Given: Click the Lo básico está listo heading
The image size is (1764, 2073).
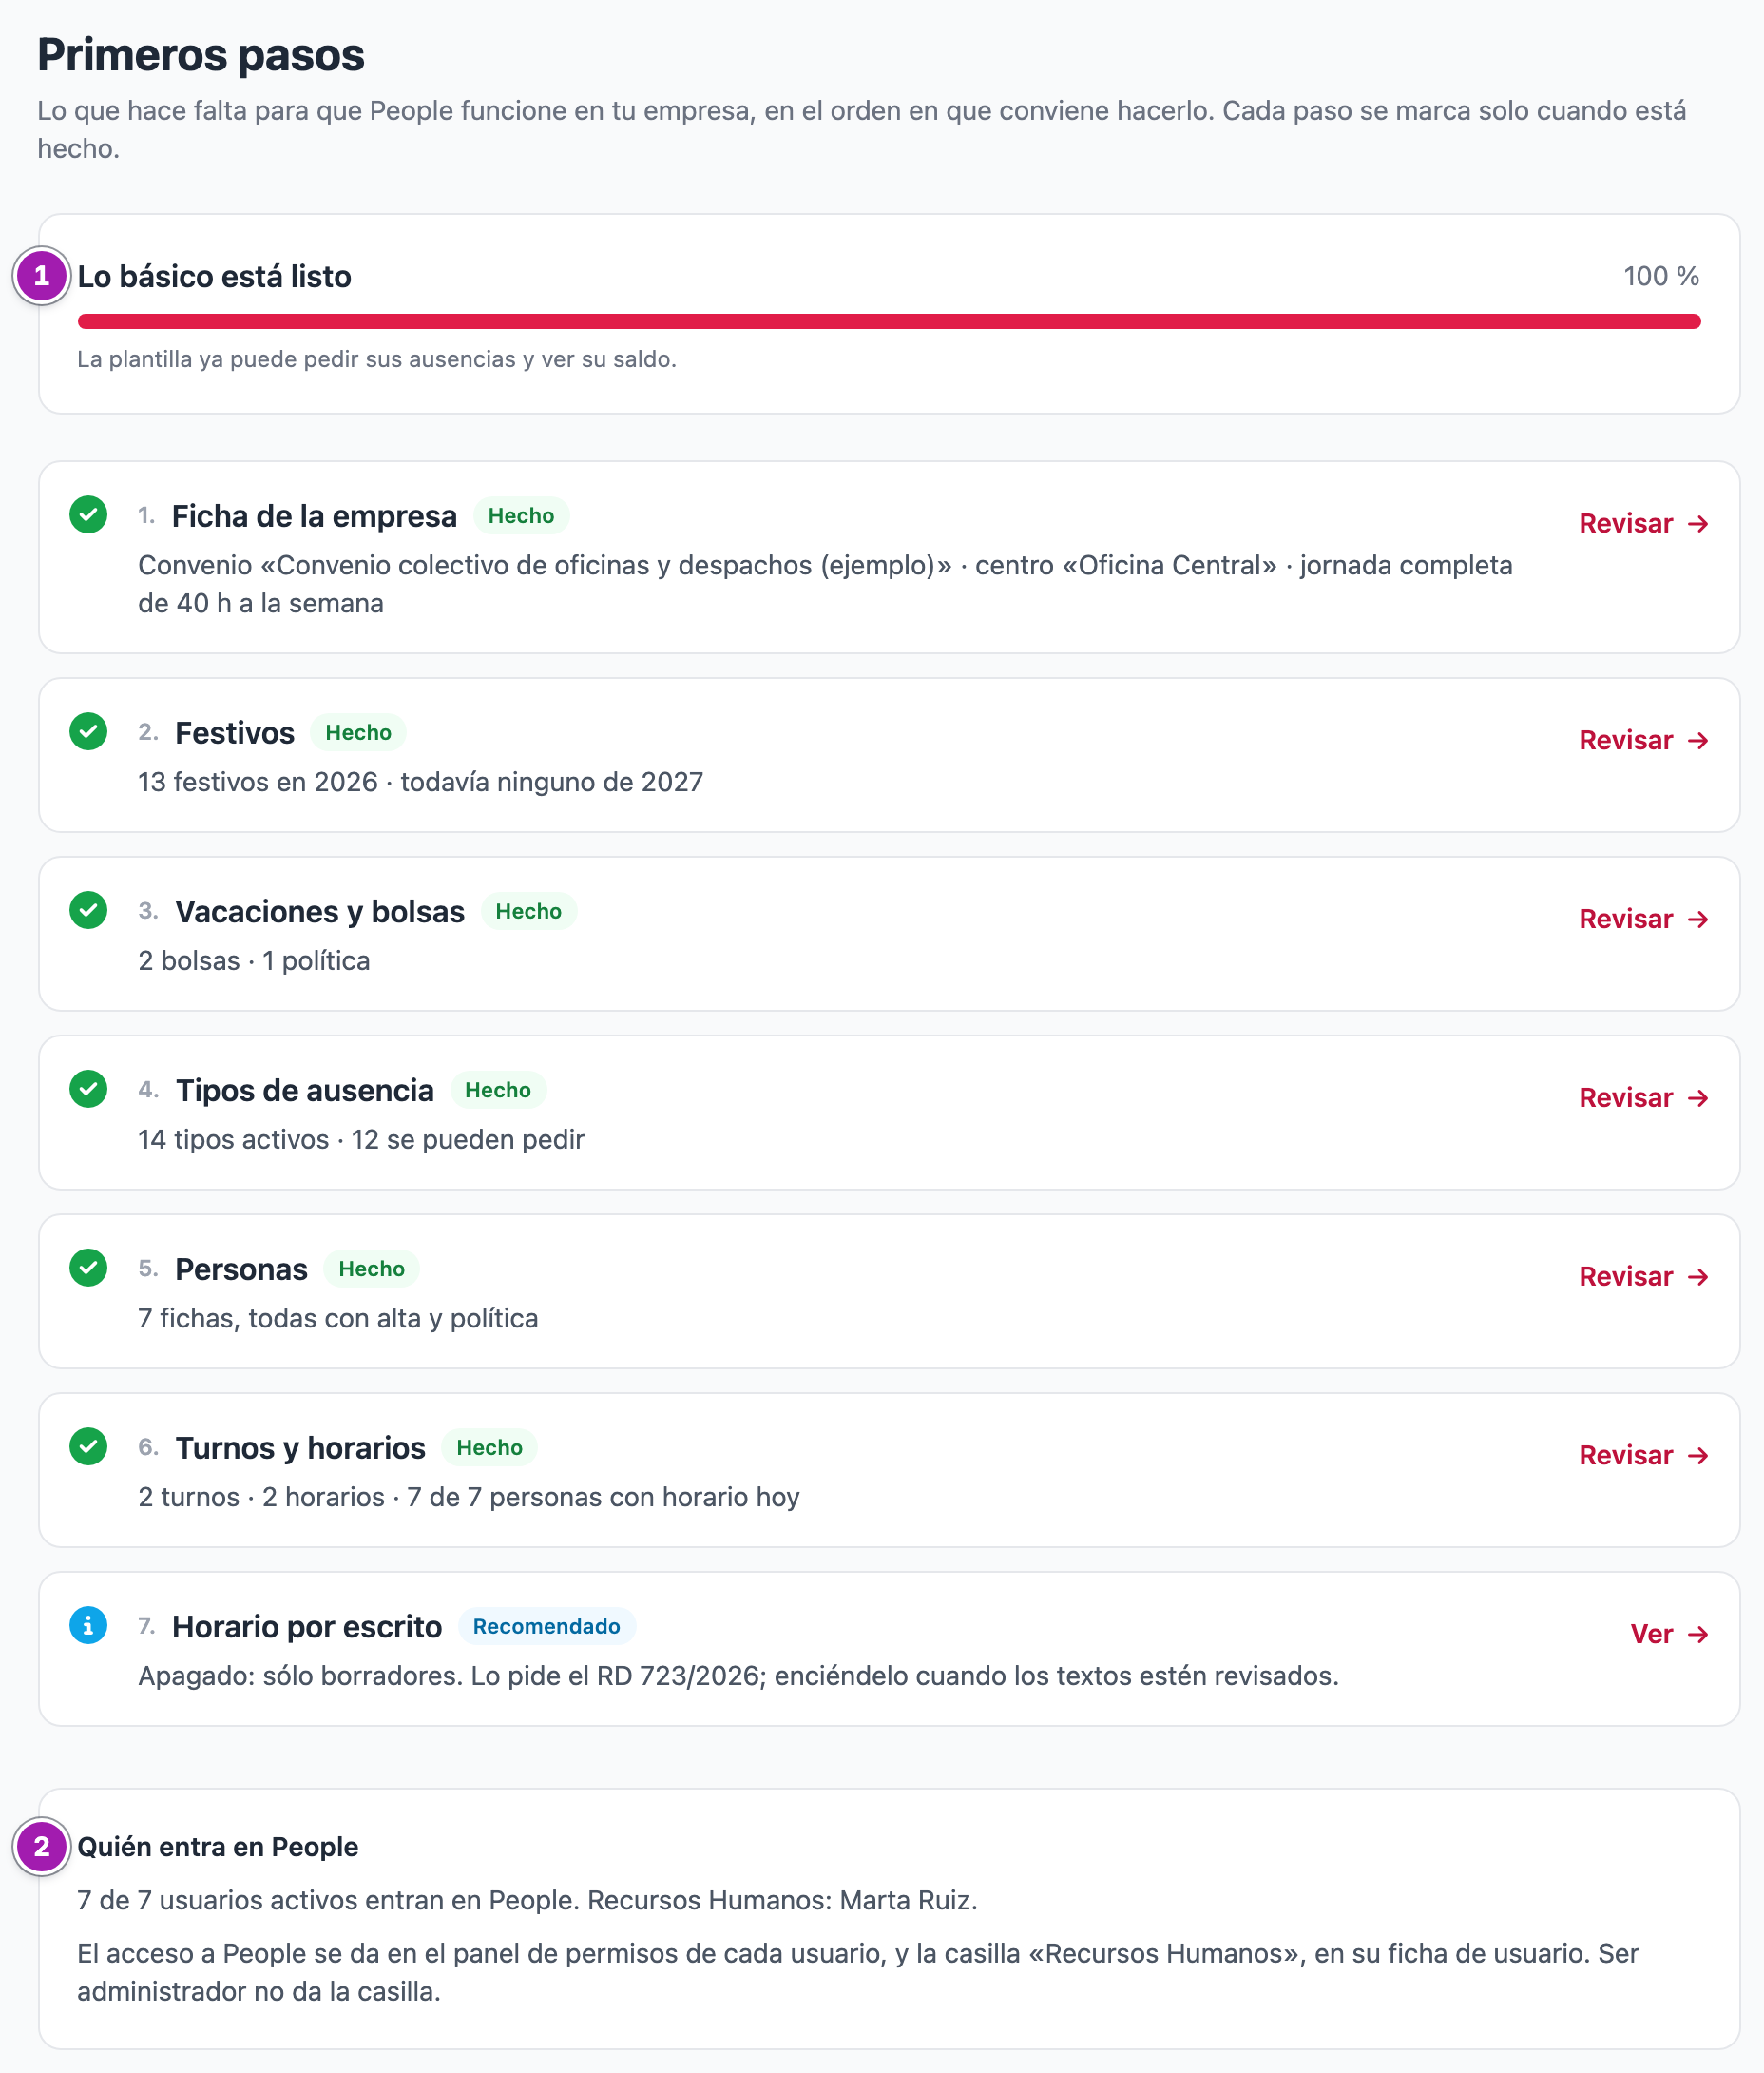Looking at the screenshot, I should click(x=214, y=276).
